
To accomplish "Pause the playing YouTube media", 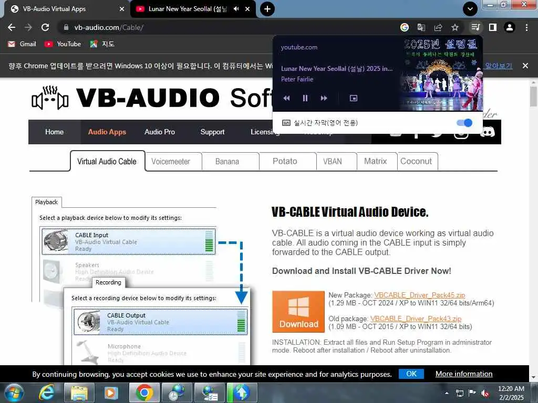I will click(x=305, y=98).
